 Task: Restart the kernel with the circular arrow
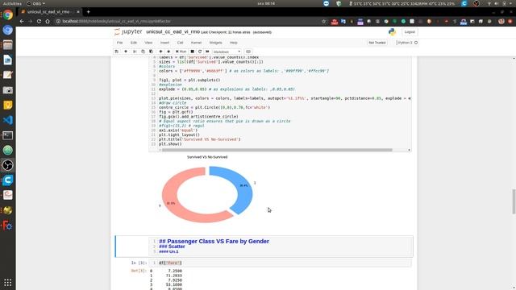[x=200, y=52]
